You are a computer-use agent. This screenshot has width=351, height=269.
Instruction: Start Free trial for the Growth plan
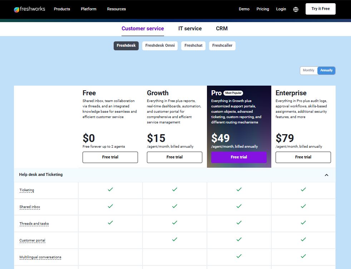point(174,157)
